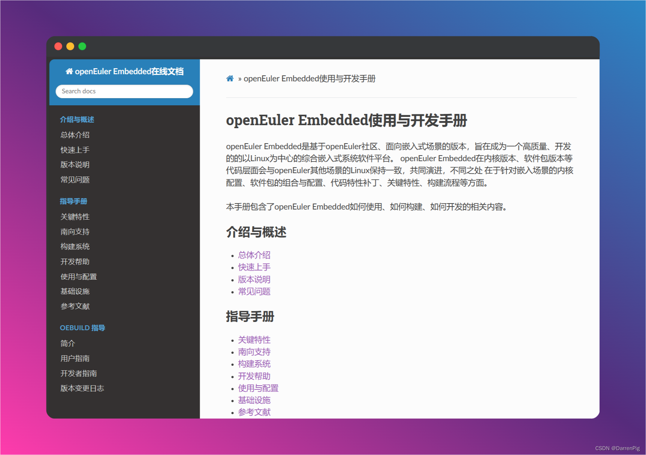Select 使用与配置 in the sidebar

click(79, 277)
